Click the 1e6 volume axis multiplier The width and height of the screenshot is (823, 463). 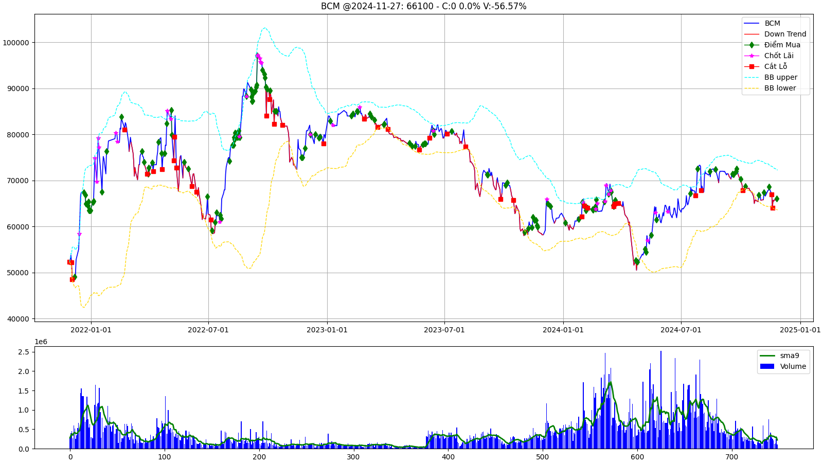click(x=41, y=342)
